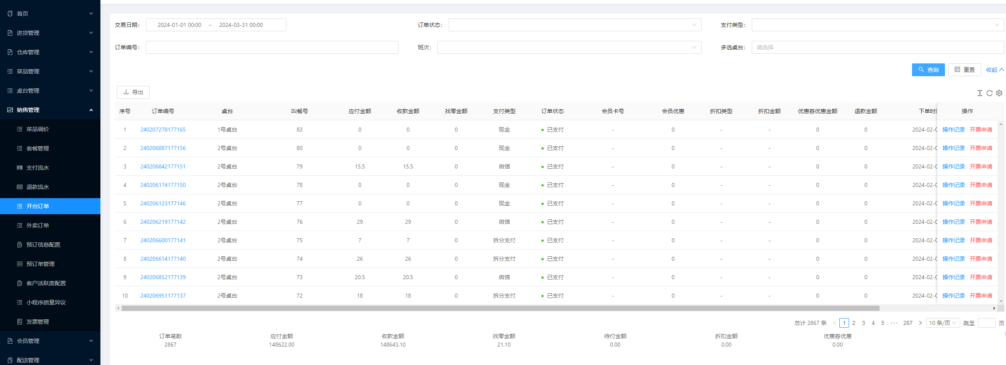Click the 菜品管理 sidebar icon

(10, 71)
